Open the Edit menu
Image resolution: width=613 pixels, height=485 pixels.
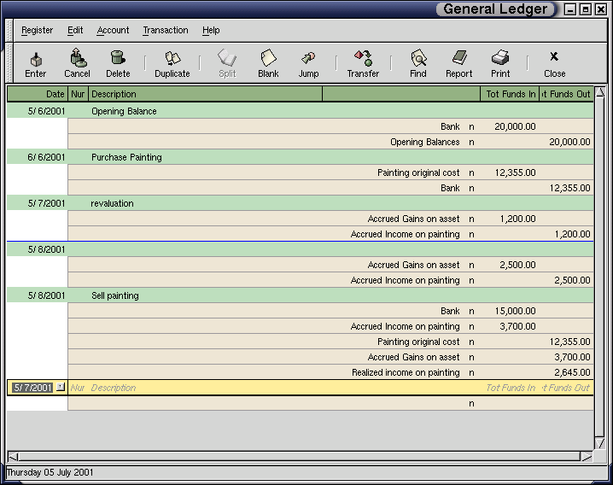pos(75,30)
